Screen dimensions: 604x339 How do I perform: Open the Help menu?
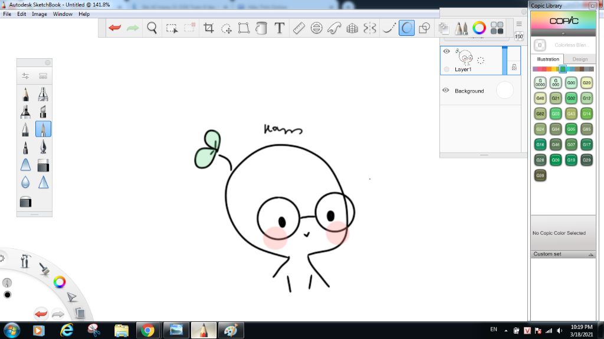click(84, 14)
